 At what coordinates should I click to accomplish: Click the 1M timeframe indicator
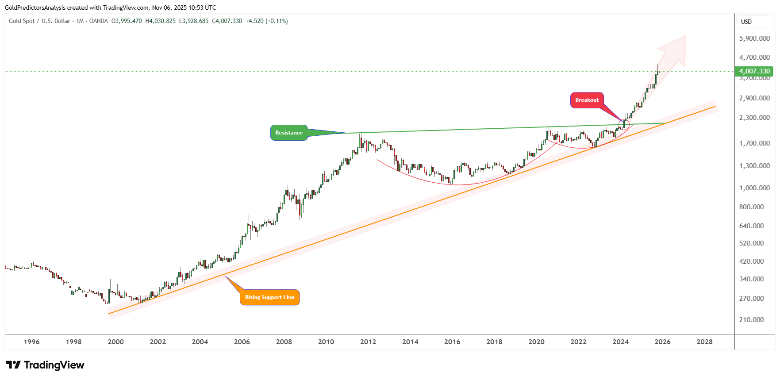click(80, 21)
